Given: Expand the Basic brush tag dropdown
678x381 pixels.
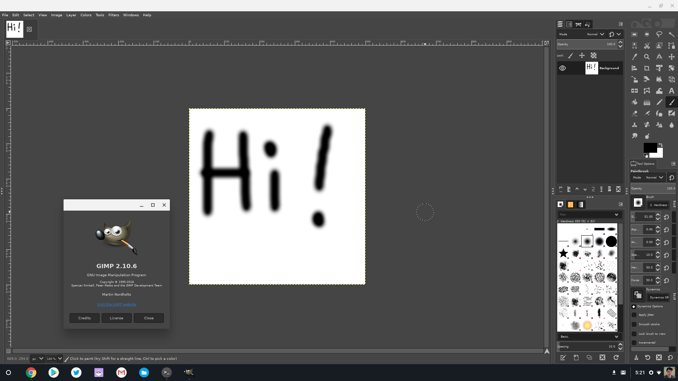Looking at the screenshot, I should 616,337.
